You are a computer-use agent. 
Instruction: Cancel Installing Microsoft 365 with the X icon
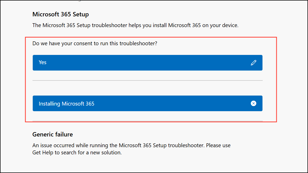254,103
